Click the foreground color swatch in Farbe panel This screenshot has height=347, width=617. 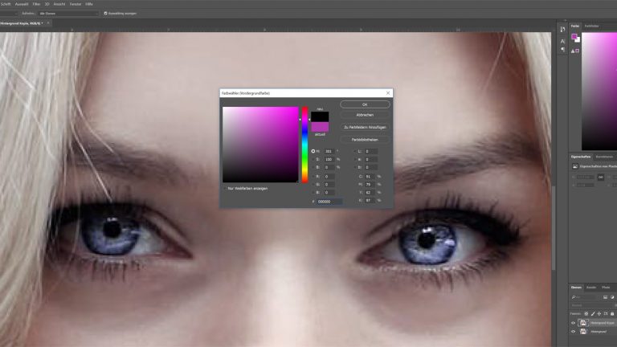(574, 37)
